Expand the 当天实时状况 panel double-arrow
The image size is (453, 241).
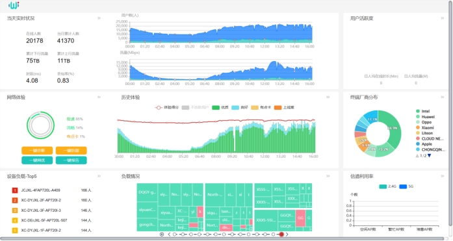[x=99, y=18]
